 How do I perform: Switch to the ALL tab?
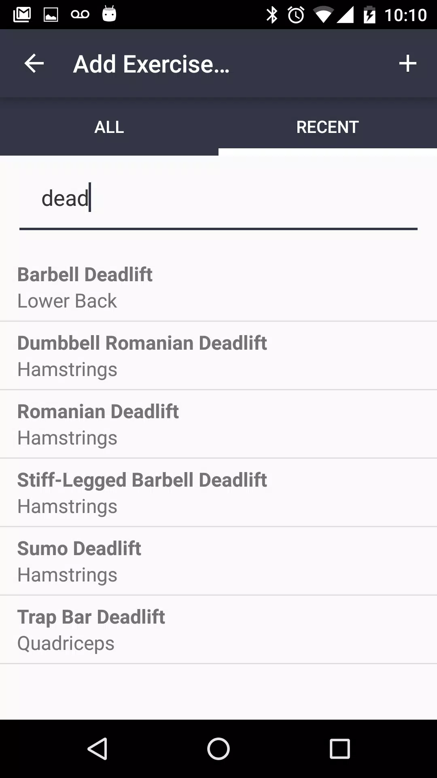(x=109, y=127)
